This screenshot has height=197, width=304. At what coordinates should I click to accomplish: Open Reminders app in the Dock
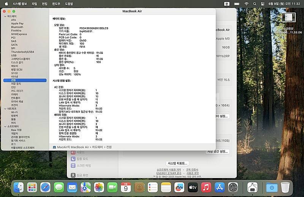click(153, 187)
